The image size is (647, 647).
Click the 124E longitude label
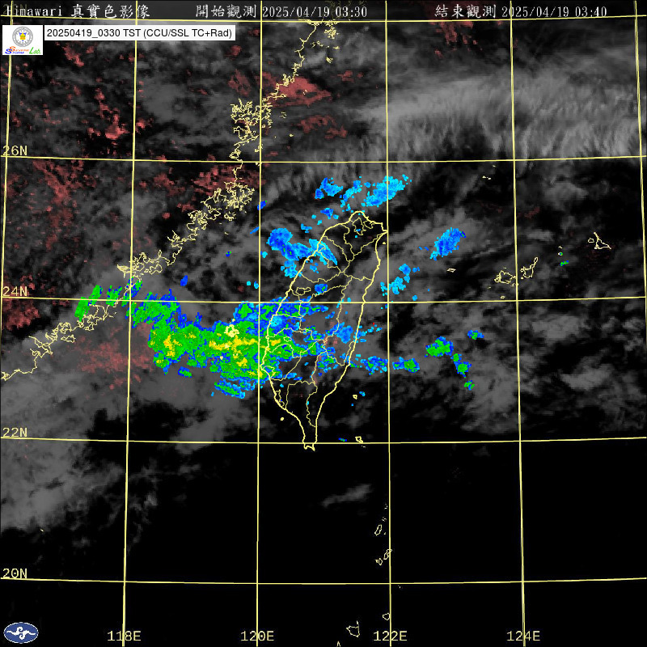point(523,636)
